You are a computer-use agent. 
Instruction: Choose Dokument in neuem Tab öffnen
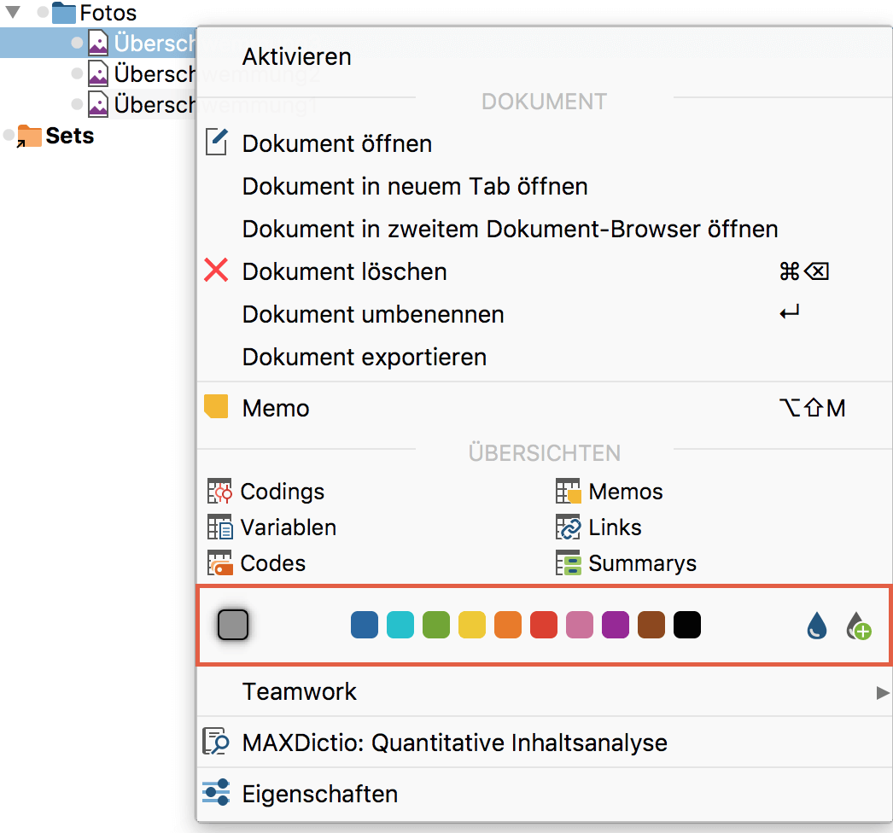coord(415,186)
